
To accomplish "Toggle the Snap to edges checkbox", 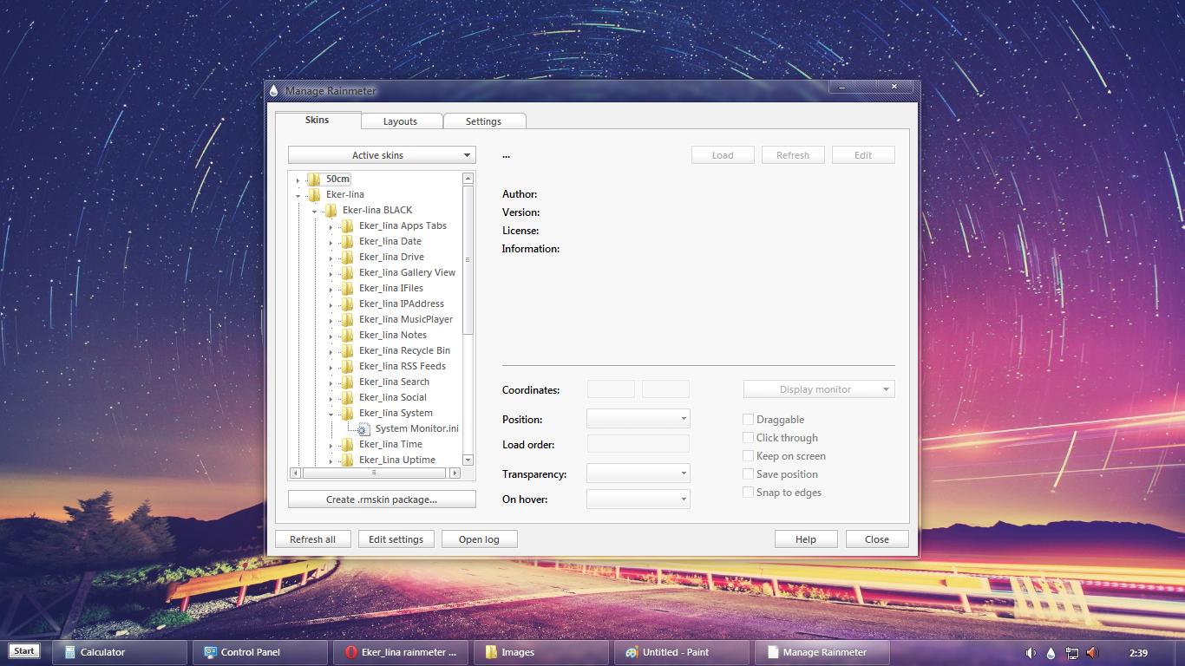I will click(x=748, y=492).
